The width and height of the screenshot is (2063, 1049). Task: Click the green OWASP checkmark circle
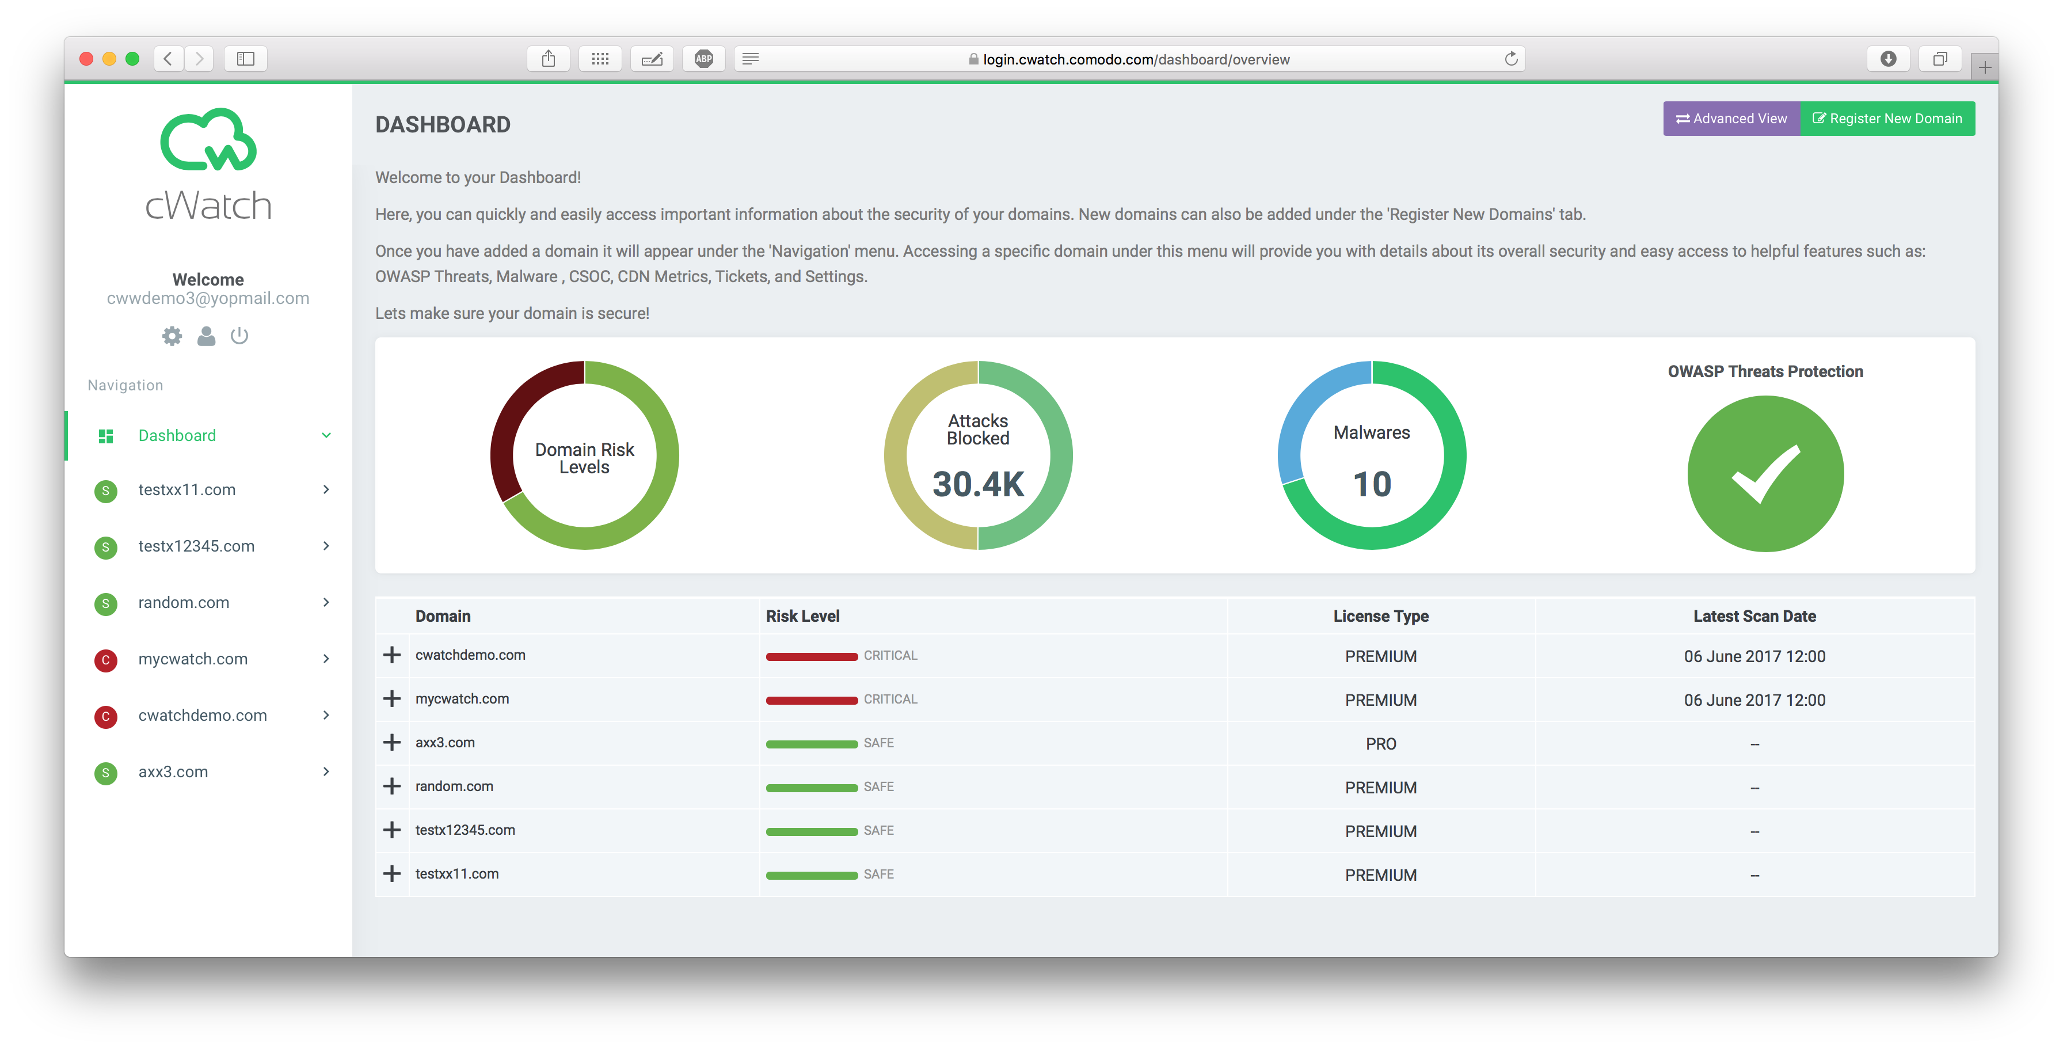coord(1765,473)
